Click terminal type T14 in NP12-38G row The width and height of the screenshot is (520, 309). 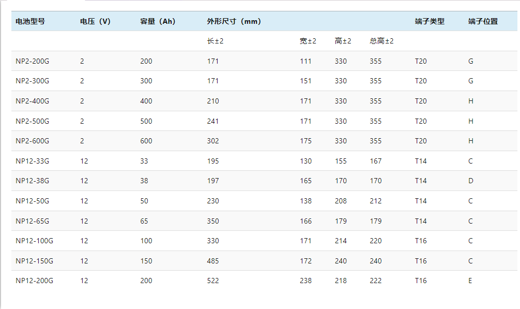click(x=421, y=181)
